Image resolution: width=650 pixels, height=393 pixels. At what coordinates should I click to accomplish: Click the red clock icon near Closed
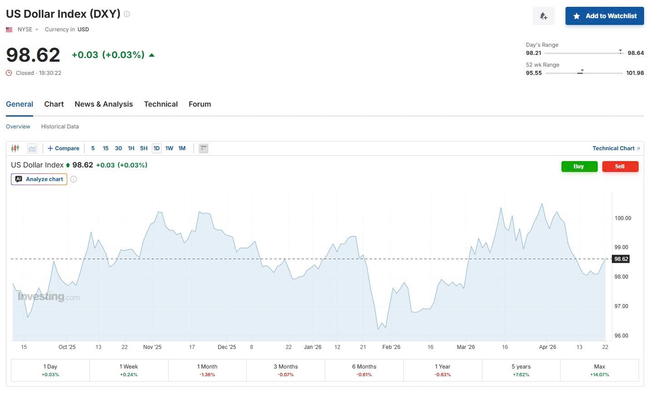click(x=9, y=73)
